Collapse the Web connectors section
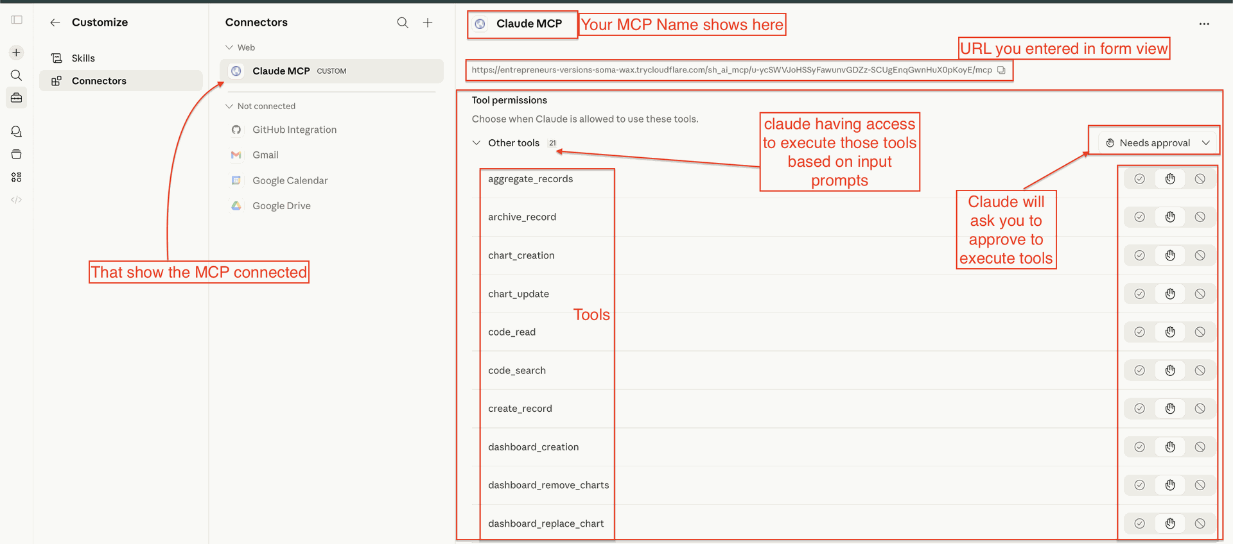The height and width of the screenshot is (544, 1233). [x=229, y=47]
